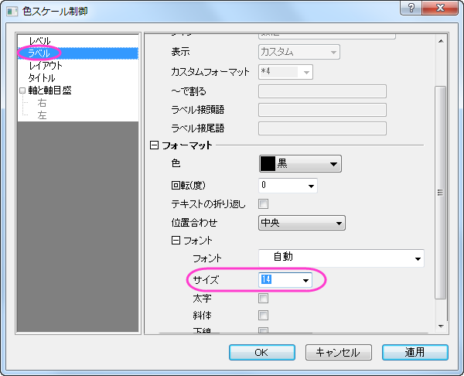Click the vertical scrollbar thumb
464x376 pixels.
(x=441, y=193)
